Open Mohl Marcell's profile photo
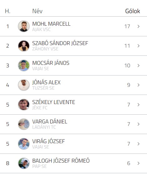 point(24,26)
